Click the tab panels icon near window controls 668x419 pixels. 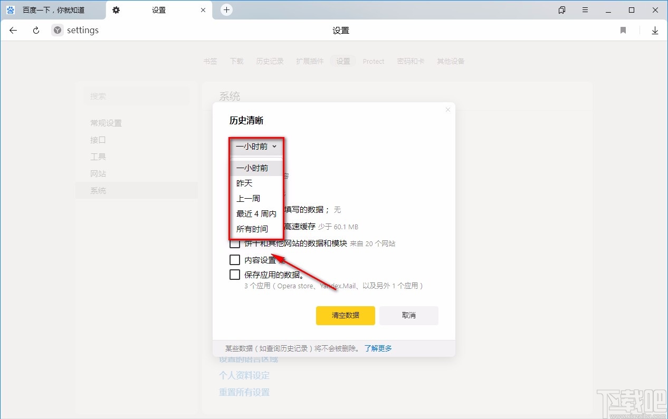click(x=561, y=9)
